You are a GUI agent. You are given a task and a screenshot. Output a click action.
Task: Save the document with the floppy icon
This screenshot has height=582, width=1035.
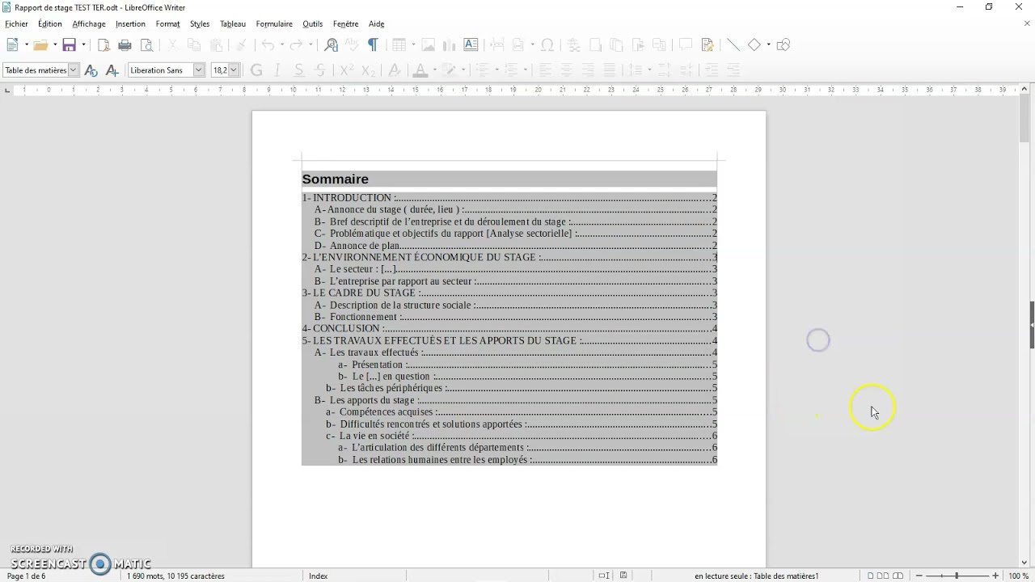[69, 45]
